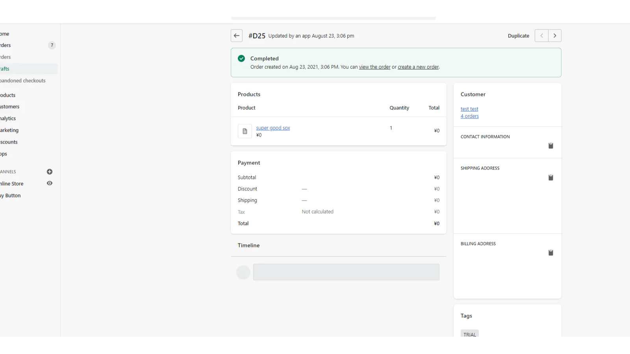This screenshot has width=630, height=354.
Task: Copy shipping address clipboard icon
Action: [x=550, y=178]
